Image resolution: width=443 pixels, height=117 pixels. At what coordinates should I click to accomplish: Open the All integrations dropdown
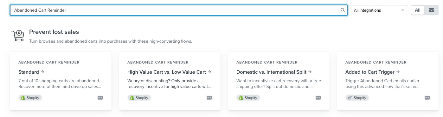(379, 10)
